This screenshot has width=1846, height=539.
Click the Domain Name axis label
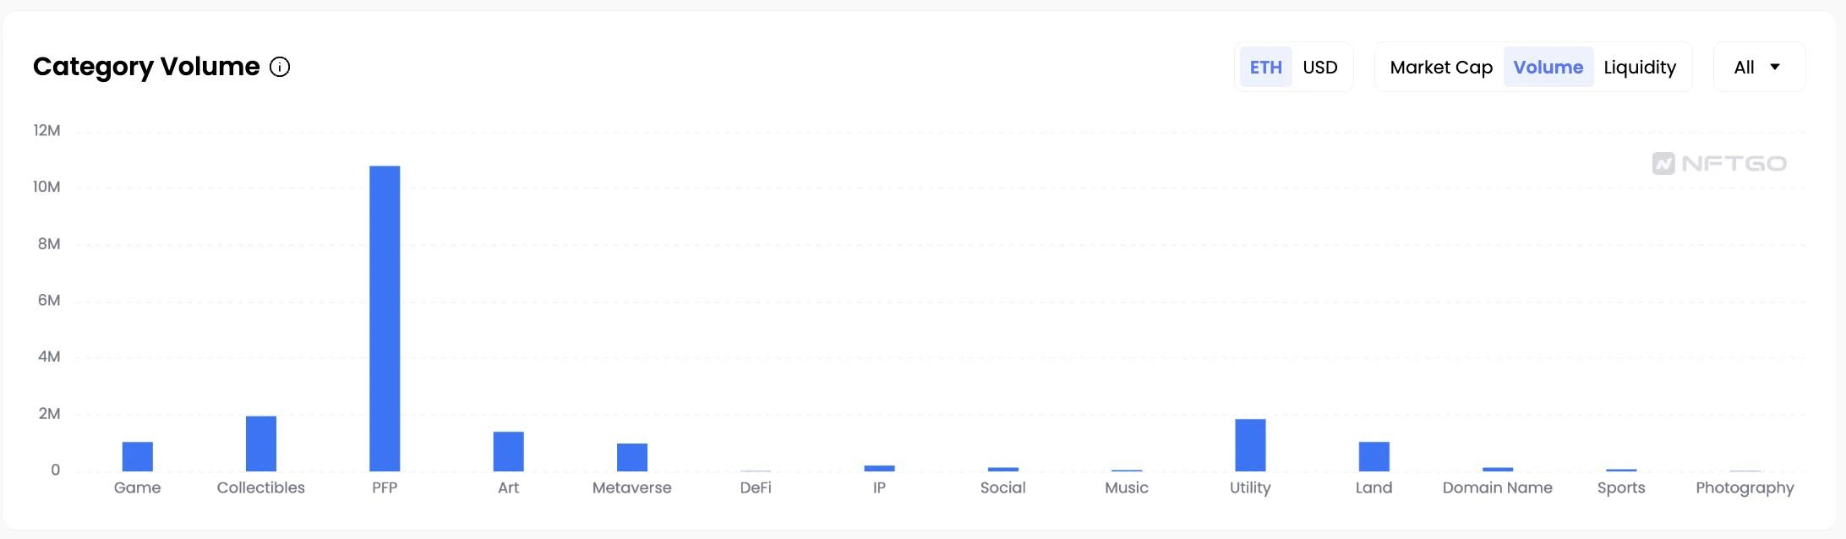pos(1497,487)
